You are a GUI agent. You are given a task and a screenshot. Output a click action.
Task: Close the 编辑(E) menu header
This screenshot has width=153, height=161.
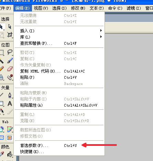point(22,8)
